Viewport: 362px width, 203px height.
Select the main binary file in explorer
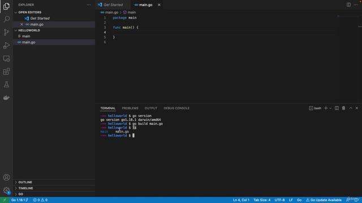(x=26, y=36)
